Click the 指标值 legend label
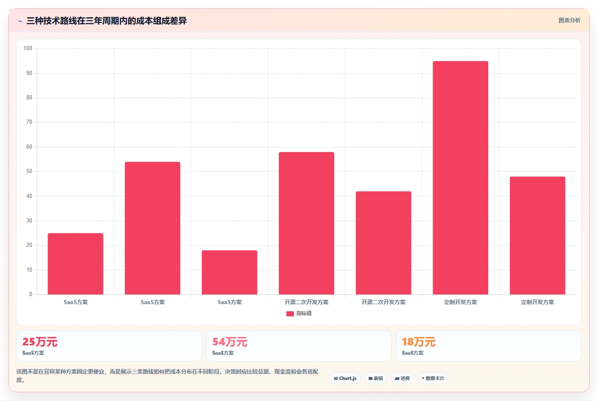This screenshot has height=401, width=598. point(304,313)
